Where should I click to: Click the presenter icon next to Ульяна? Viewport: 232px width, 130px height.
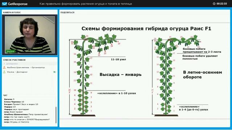coord(4,72)
